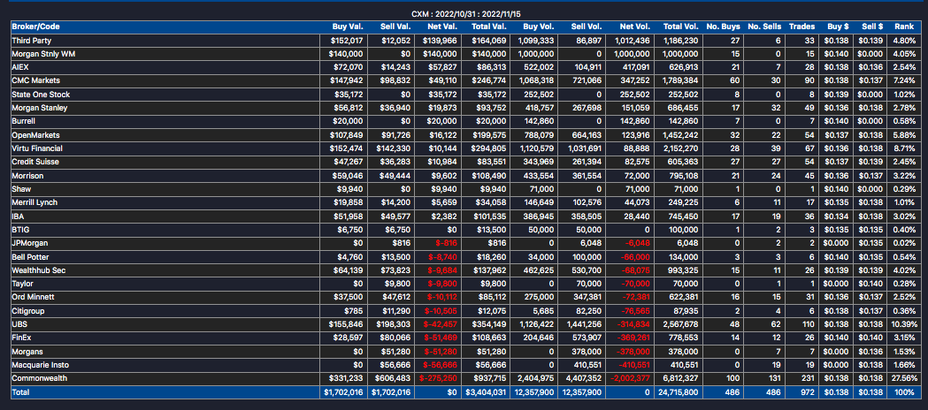Sort by the Net Val. column header

point(442,27)
